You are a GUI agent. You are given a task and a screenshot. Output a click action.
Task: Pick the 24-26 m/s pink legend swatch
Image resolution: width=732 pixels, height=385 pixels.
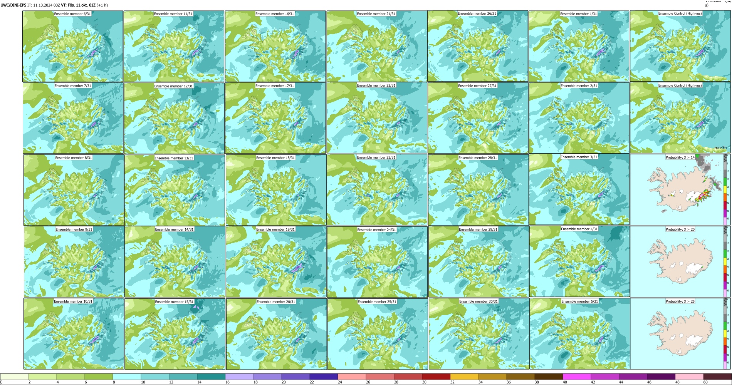(352, 377)
